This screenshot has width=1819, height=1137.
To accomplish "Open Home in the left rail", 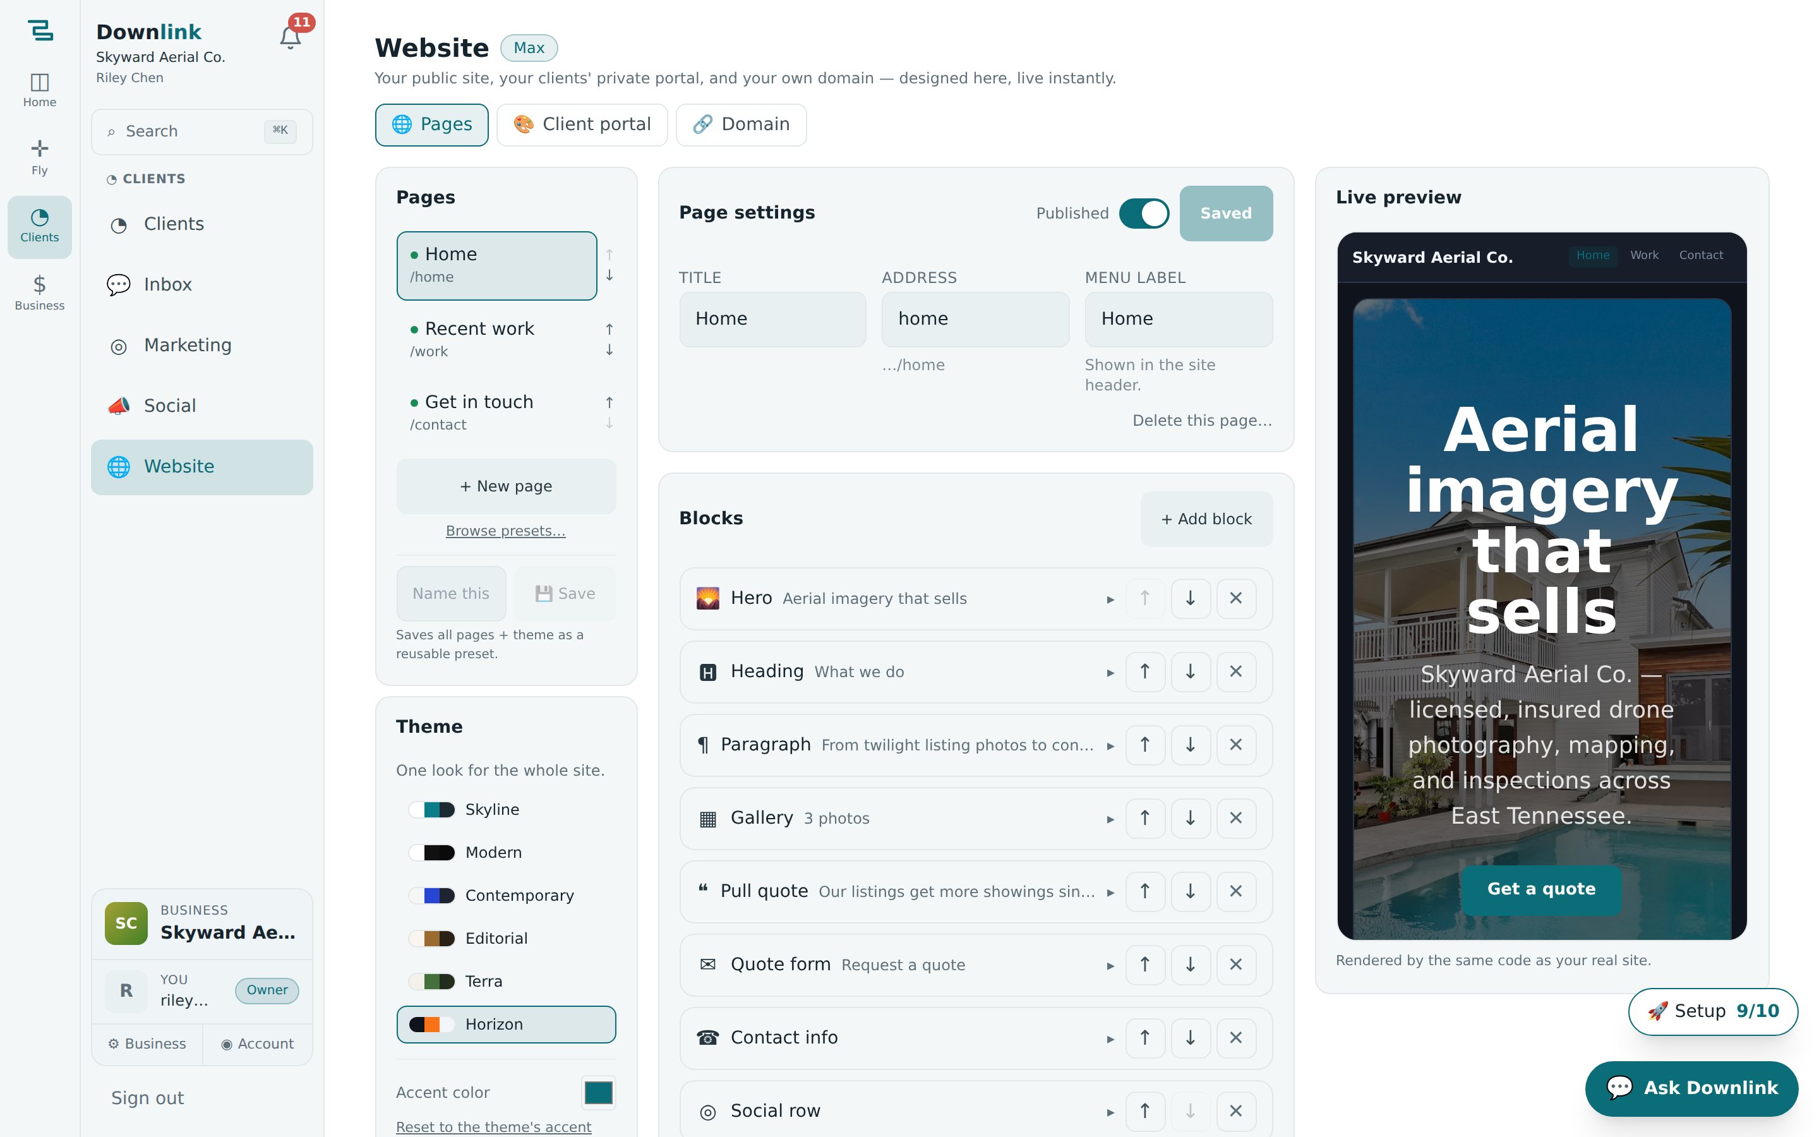I will 40,90.
